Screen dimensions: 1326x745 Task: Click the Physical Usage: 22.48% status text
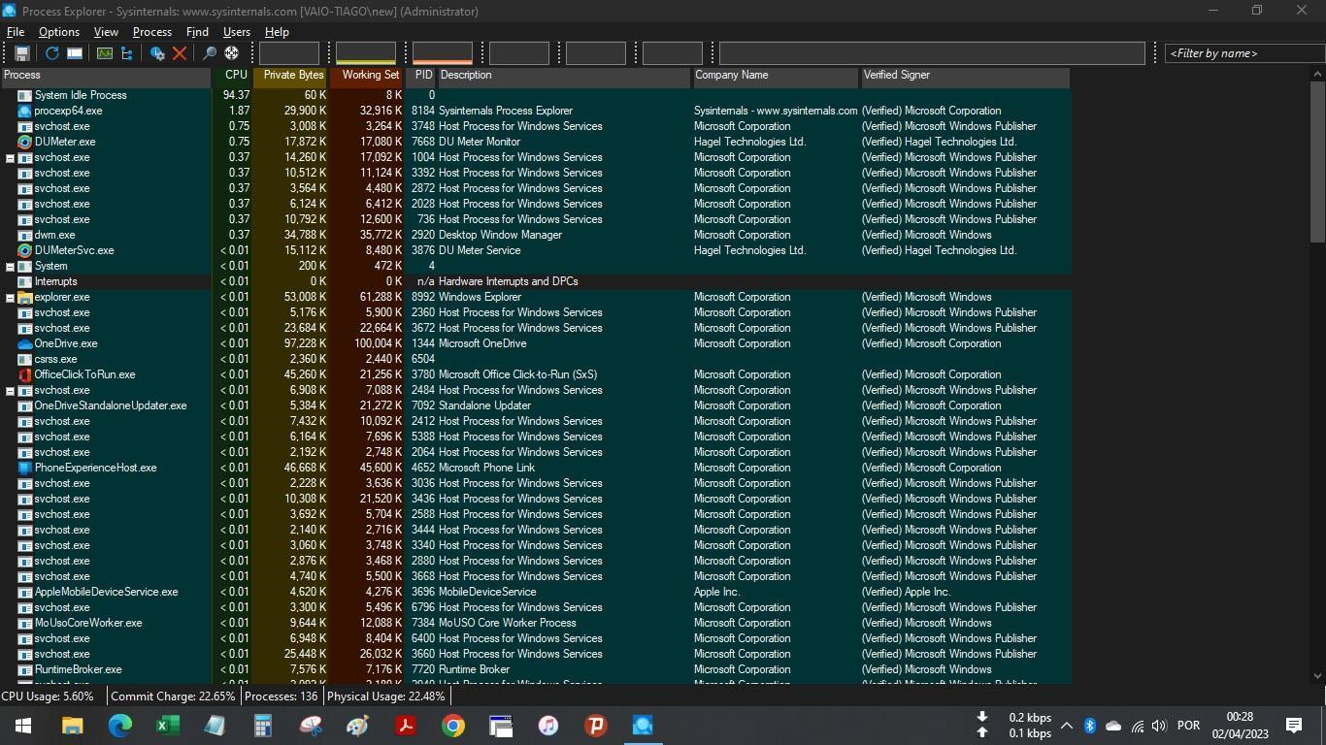386,696
